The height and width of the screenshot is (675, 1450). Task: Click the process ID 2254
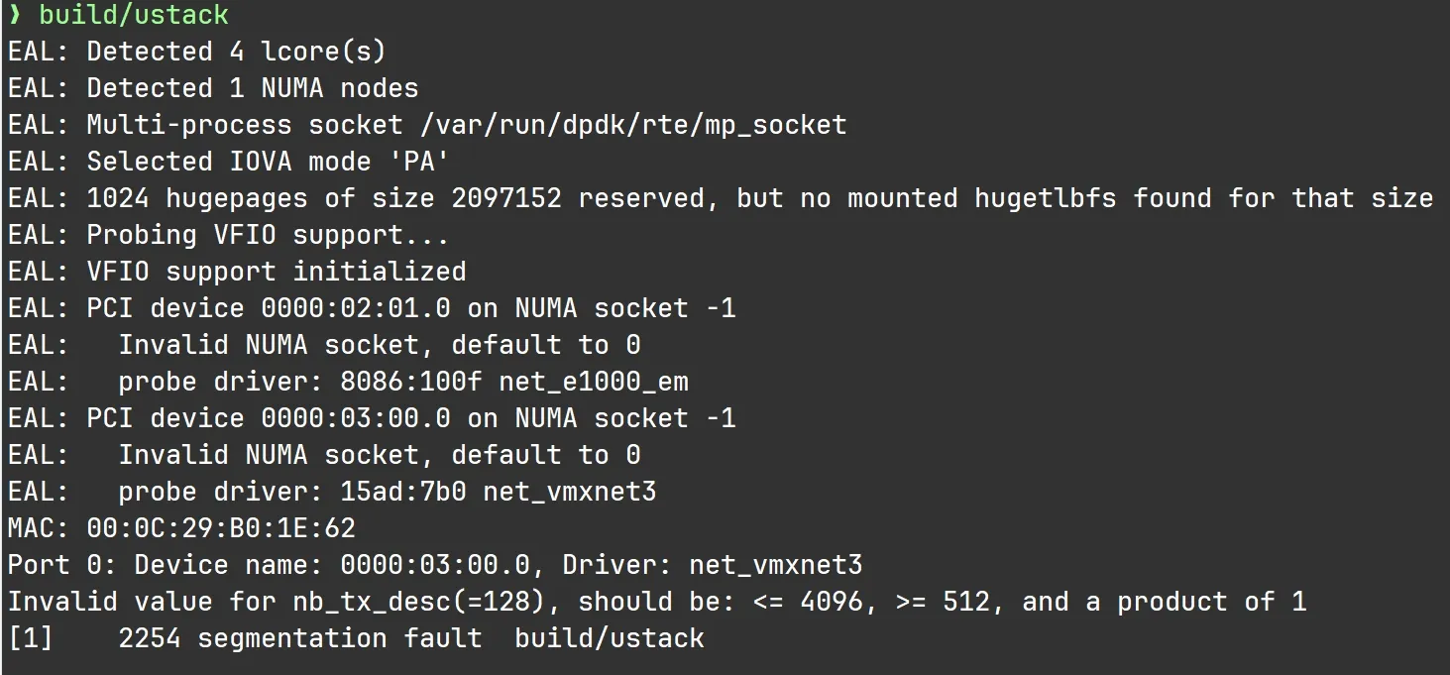coord(149,638)
